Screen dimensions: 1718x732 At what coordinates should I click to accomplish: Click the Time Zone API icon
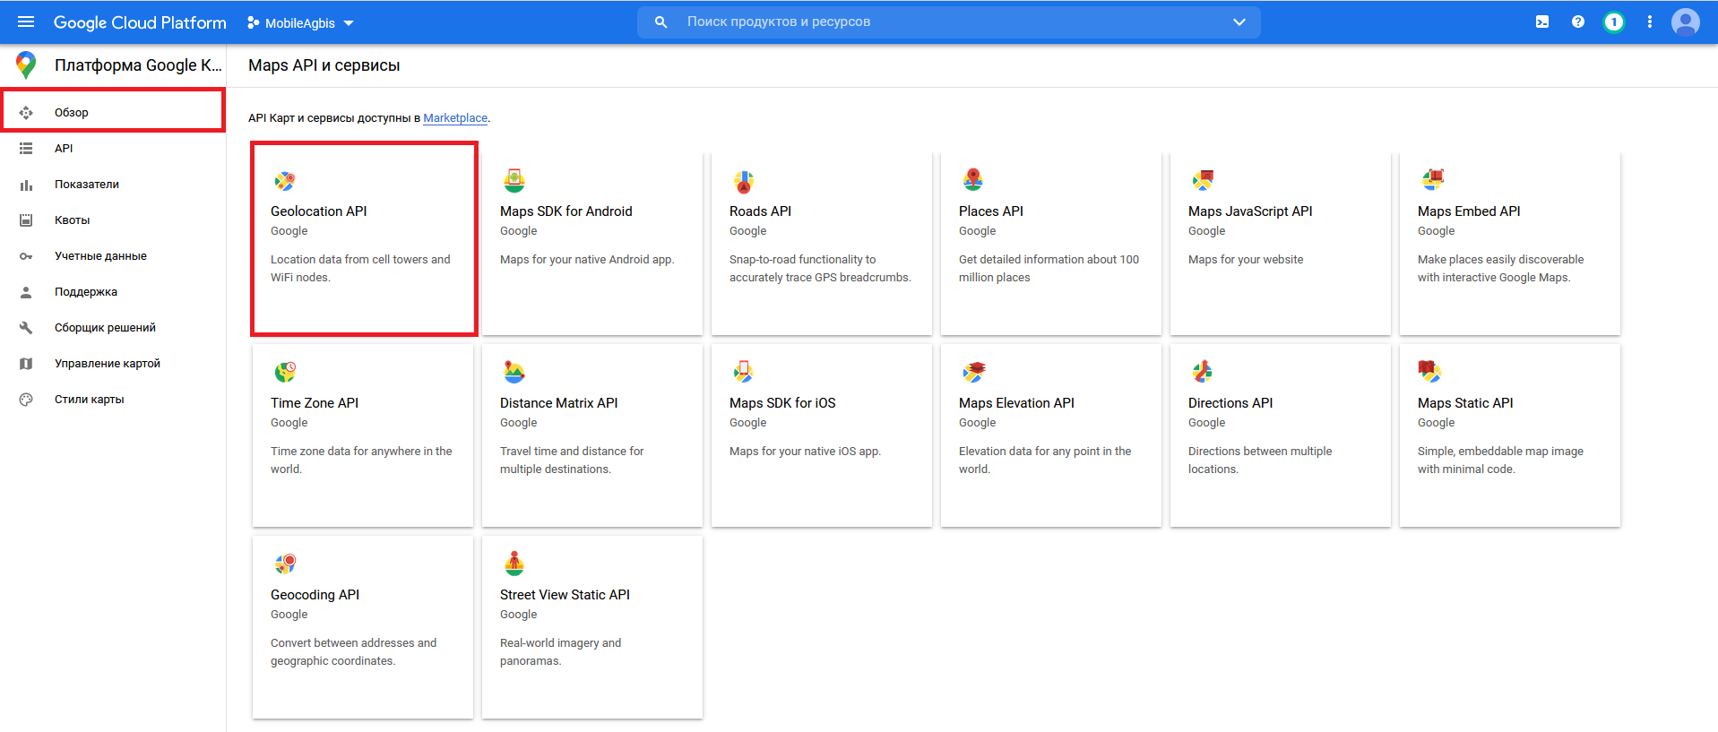click(285, 372)
